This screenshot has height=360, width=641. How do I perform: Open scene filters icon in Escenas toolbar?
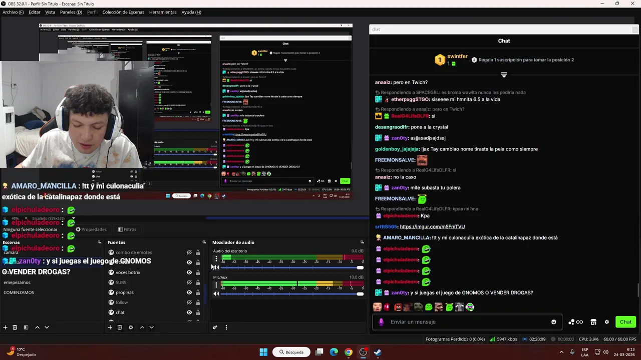(26, 327)
